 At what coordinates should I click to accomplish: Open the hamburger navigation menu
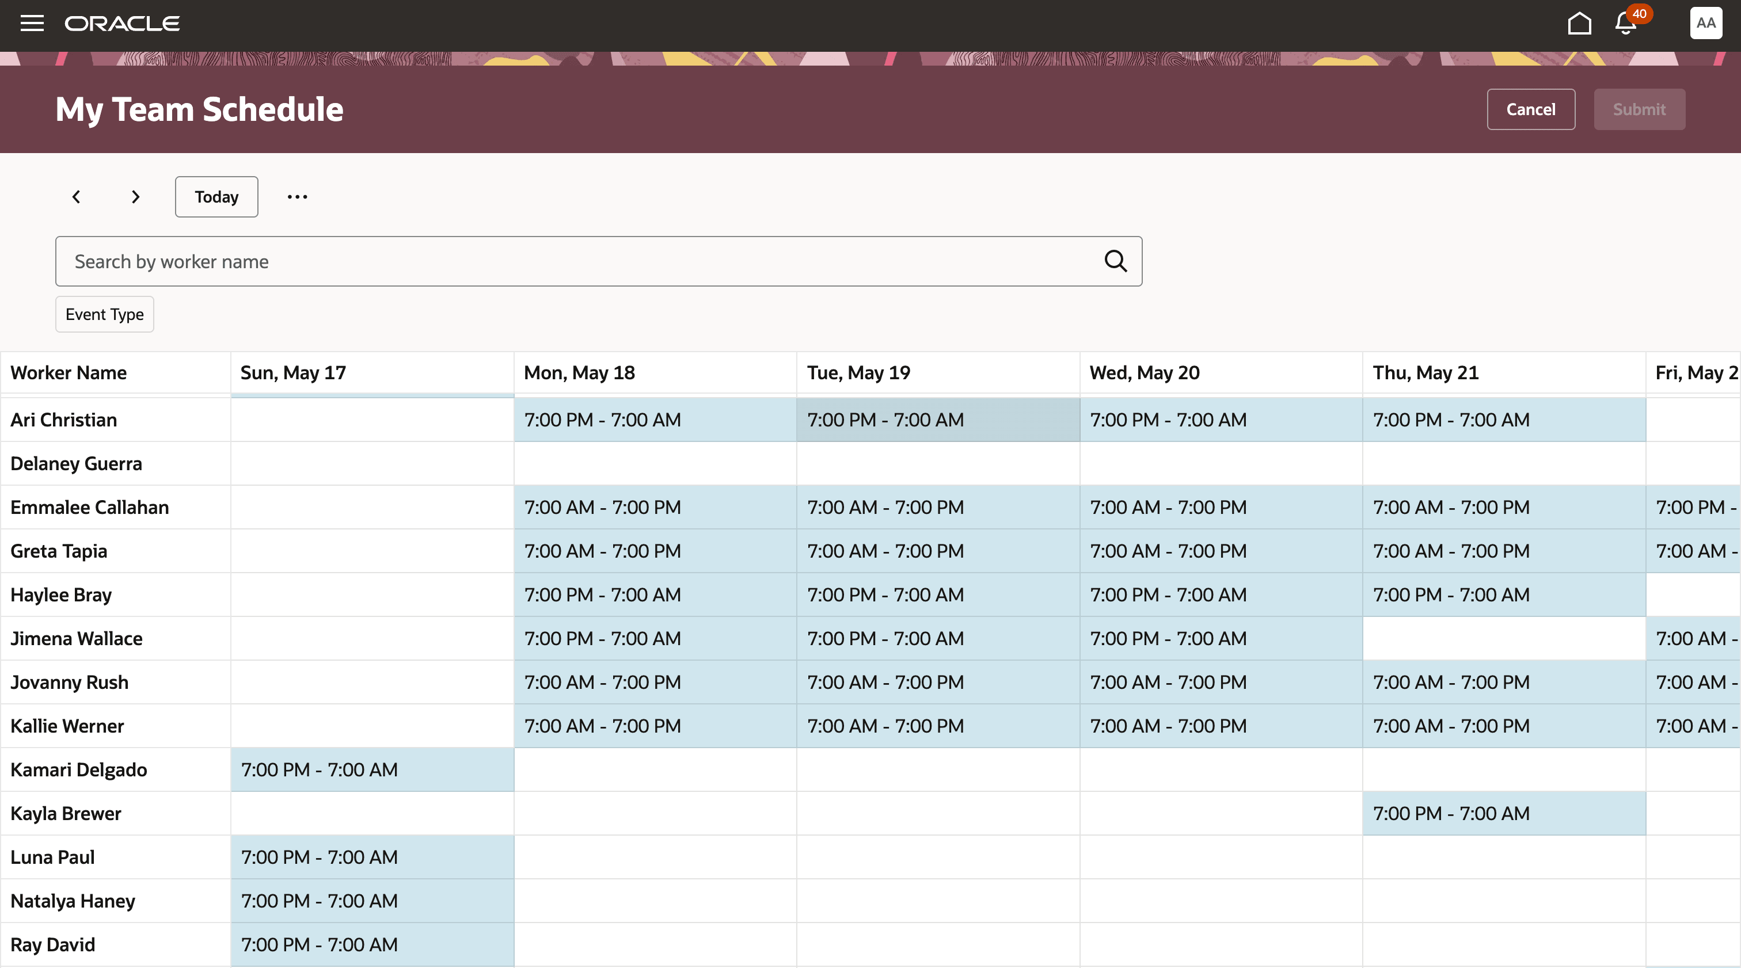click(32, 24)
